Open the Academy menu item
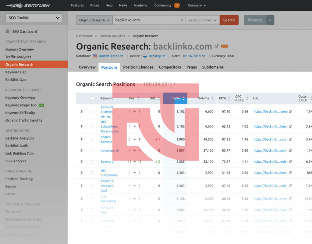 pyautogui.click(x=140, y=5)
